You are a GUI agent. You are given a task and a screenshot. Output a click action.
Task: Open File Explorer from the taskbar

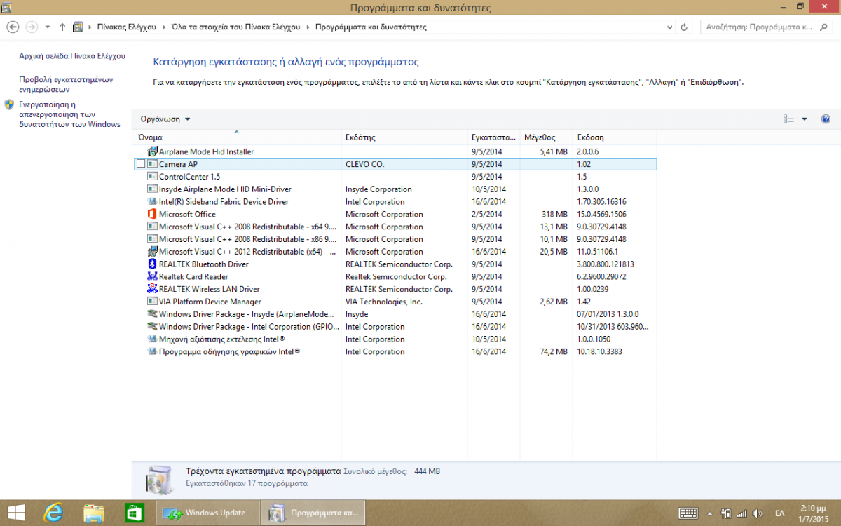tap(94, 513)
